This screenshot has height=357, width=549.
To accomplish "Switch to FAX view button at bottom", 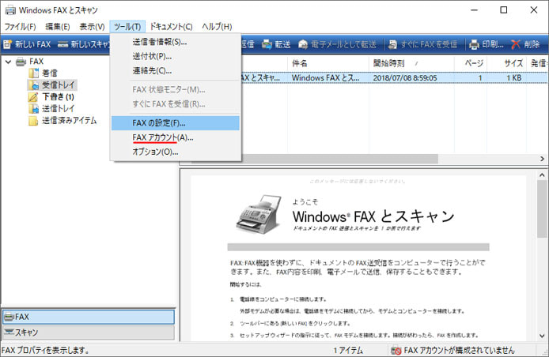I will (89, 317).
